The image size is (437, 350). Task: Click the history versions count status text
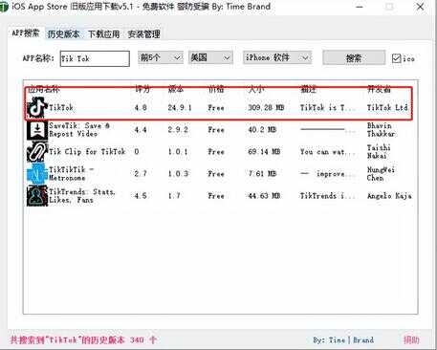pos(83,339)
